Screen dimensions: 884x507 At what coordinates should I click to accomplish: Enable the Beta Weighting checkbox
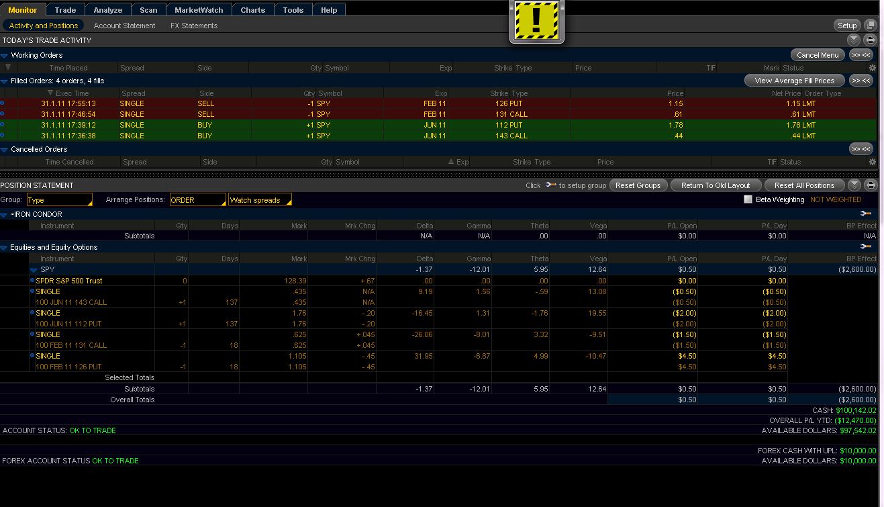pyautogui.click(x=748, y=199)
